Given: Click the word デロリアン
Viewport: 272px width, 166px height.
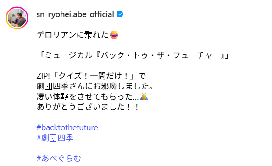Looking at the screenshot, I should (56, 35).
